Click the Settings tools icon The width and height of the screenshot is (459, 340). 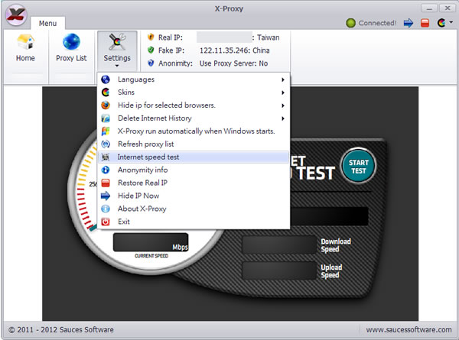click(x=117, y=42)
